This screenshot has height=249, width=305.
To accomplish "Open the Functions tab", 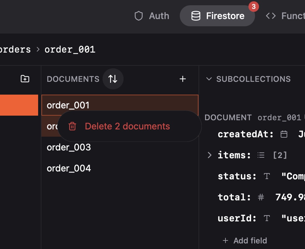I will pyautogui.click(x=285, y=16).
